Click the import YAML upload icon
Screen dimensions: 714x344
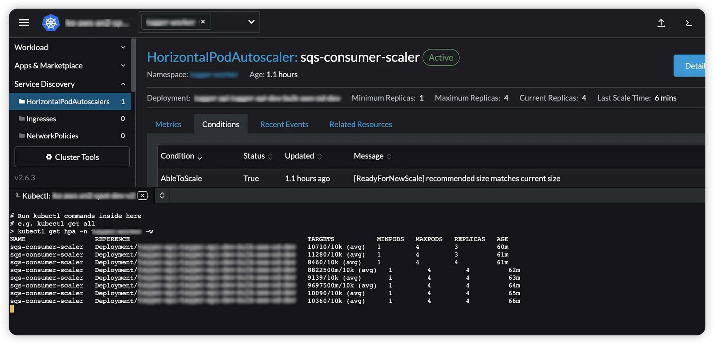[661, 23]
